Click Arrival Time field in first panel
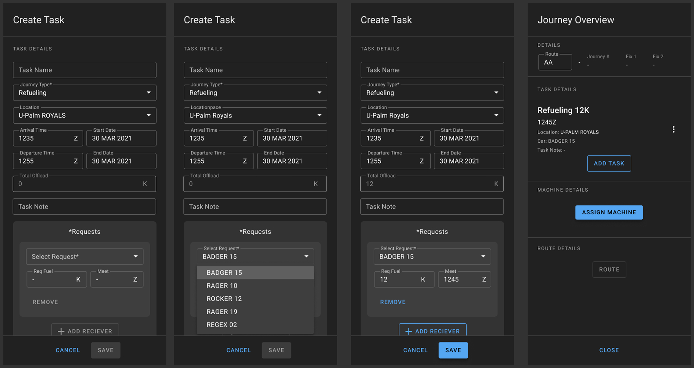This screenshot has height=368, width=694. coord(48,138)
